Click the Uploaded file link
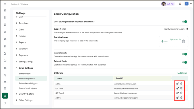Image resolution: width=194 pixels, height=109 pixels. (175, 39)
